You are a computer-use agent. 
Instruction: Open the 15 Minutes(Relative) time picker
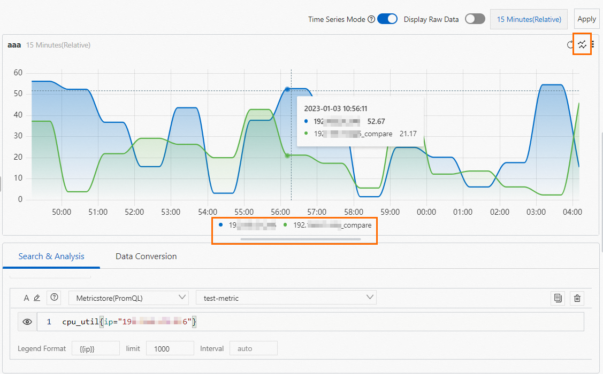pyautogui.click(x=529, y=19)
